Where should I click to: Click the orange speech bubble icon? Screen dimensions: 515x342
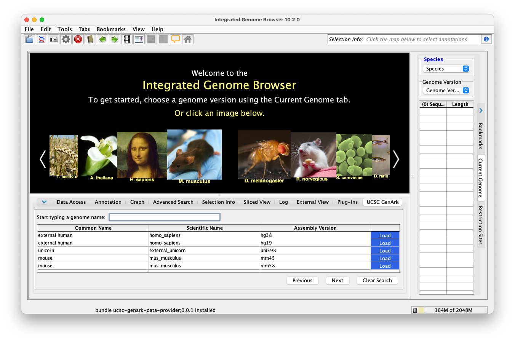click(176, 39)
